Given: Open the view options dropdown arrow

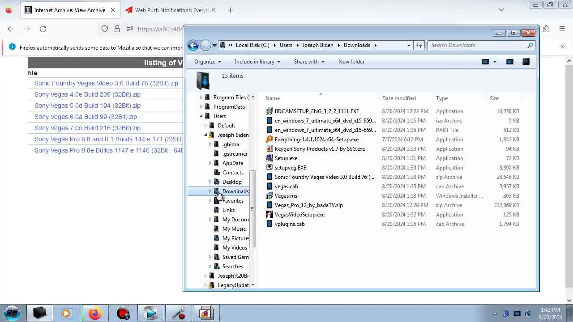Looking at the screenshot, I should (495, 62).
